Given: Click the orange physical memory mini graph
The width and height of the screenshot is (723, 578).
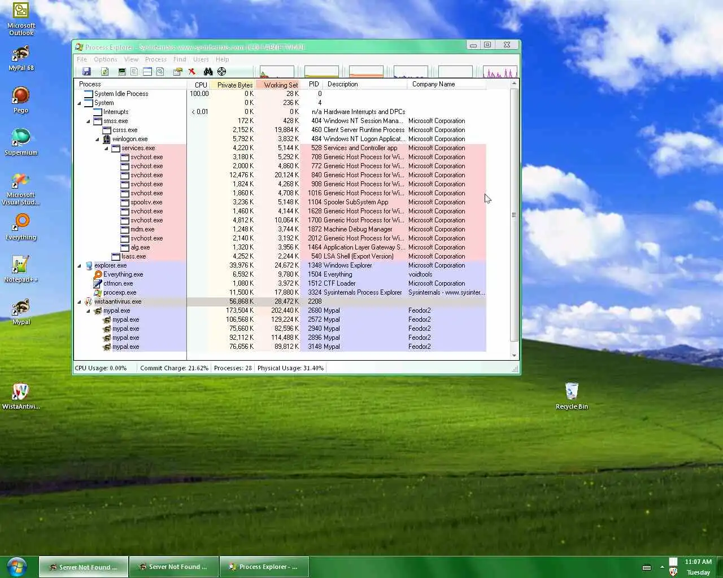Looking at the screenshot, I should 366,72.
